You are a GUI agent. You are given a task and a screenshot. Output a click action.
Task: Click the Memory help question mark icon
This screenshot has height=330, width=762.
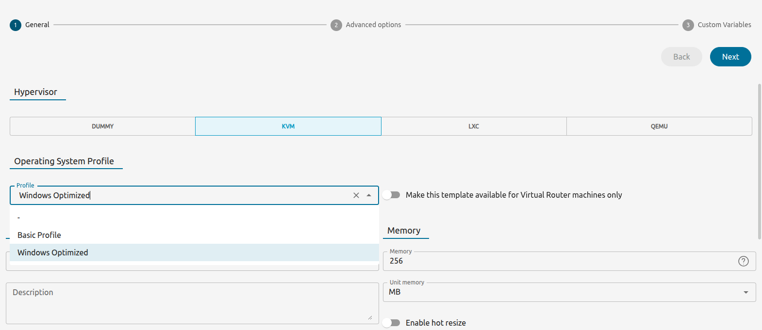[743, 261]
